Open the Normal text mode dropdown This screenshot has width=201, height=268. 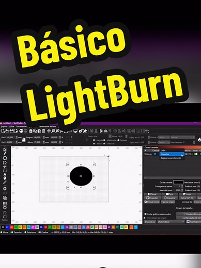[x=183, y=138]
